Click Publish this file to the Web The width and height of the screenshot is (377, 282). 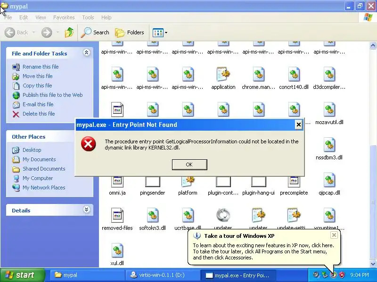pos(52,95)
